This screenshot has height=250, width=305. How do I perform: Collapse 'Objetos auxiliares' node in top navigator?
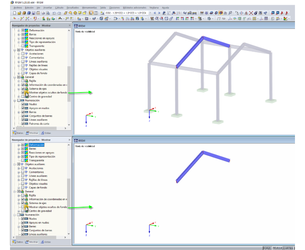pos(14,50)
